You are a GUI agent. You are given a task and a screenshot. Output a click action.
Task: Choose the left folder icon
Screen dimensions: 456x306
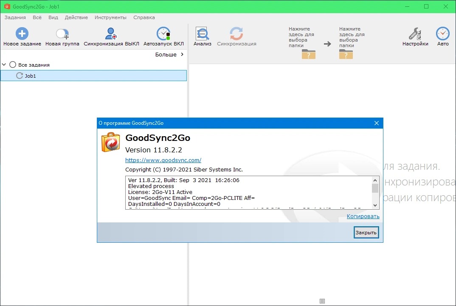pos(309,54)
